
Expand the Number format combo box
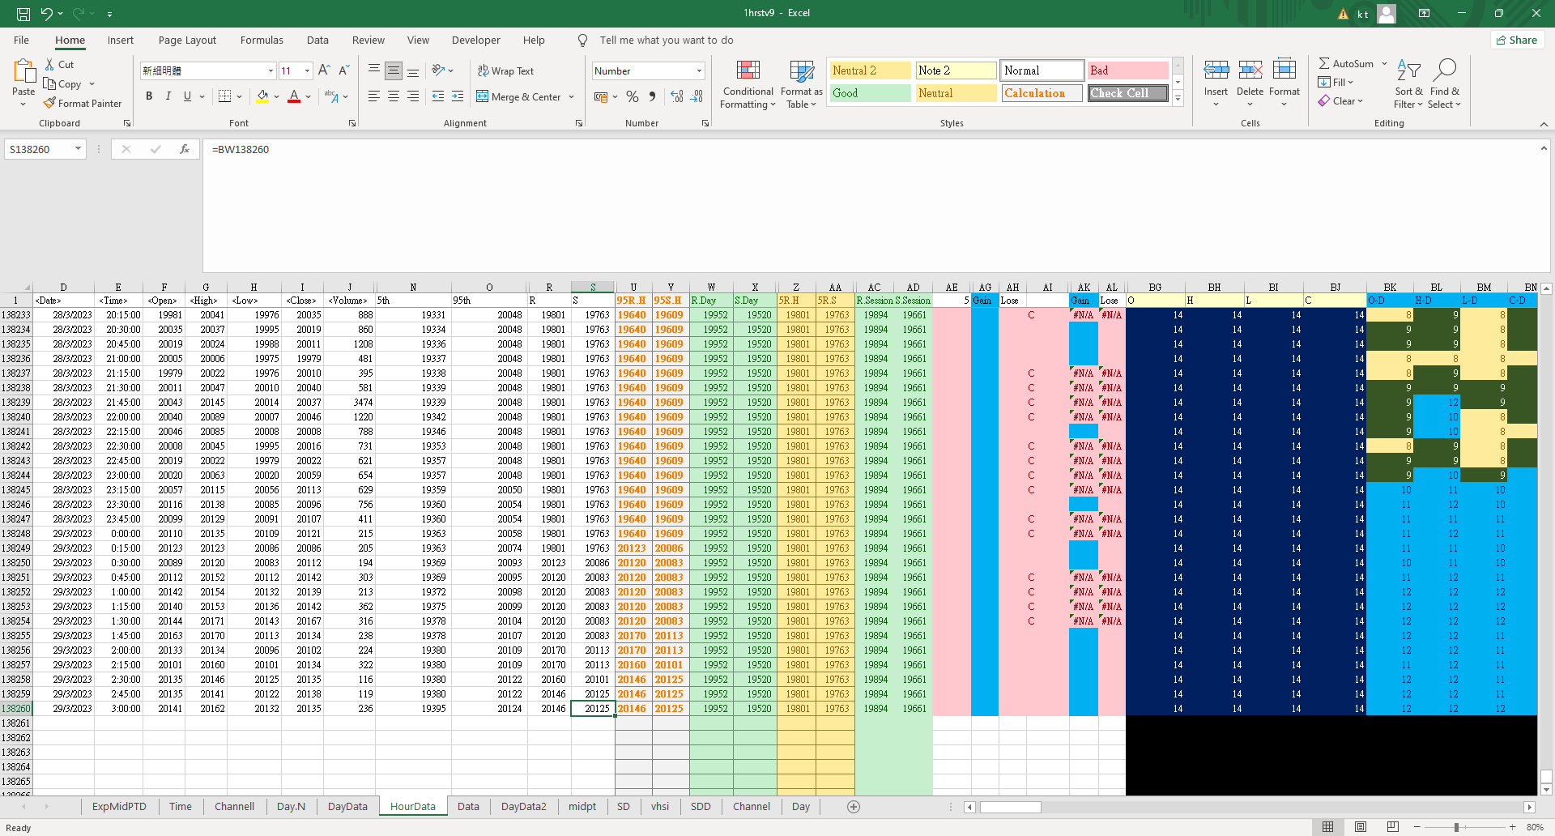(x=699, y=71)
